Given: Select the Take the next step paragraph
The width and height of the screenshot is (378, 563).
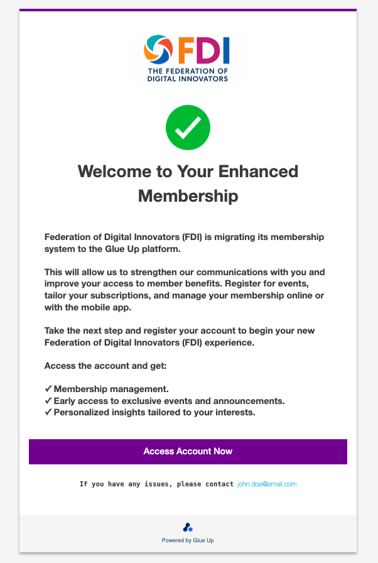Looking at the screenshot, I should [180, 336].
